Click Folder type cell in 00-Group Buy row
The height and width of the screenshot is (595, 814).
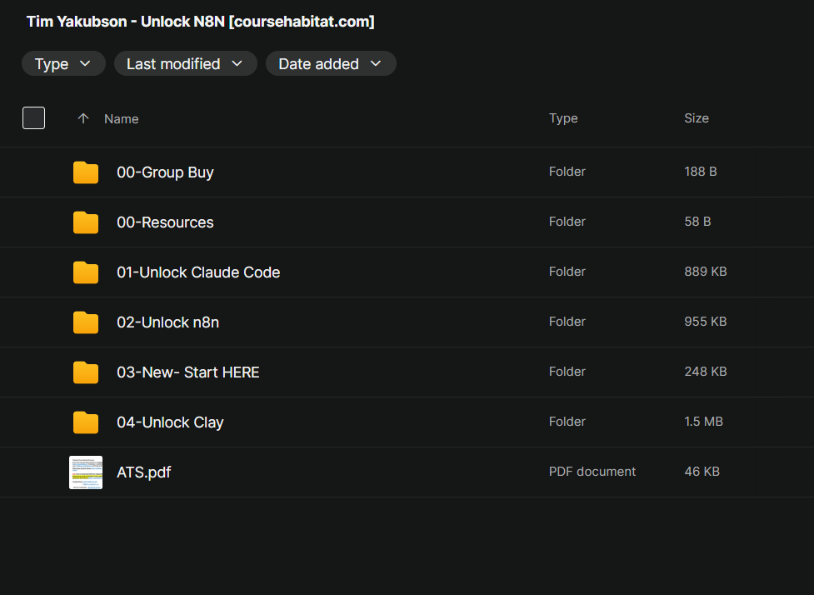(x=567, y=172)
